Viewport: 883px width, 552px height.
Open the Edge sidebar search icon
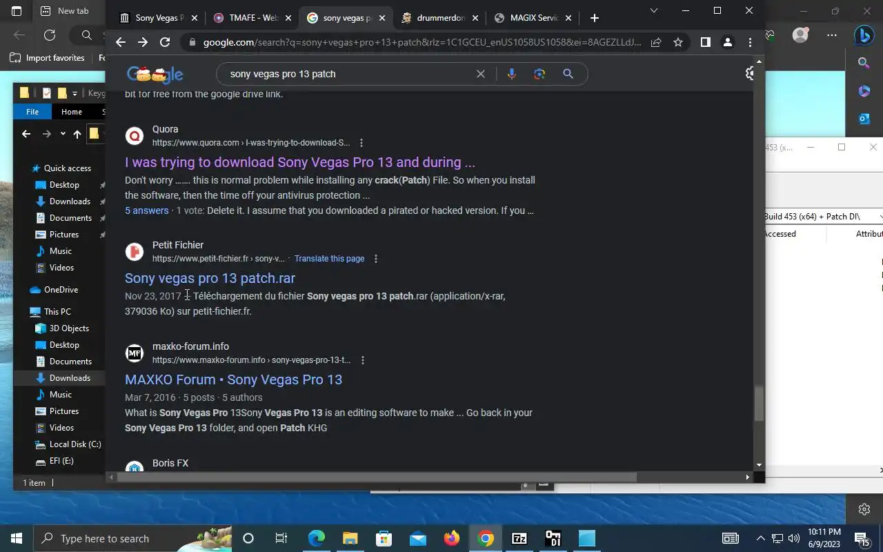pyautogui.click(x=864, y=63)
